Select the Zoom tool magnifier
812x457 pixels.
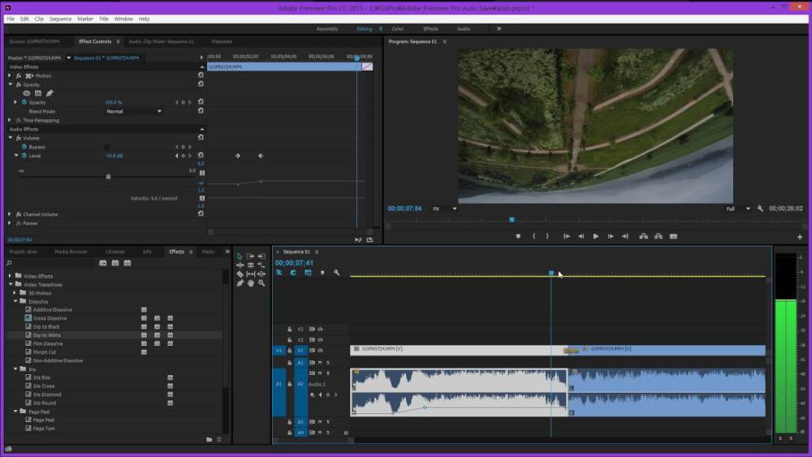pos(261,283)
